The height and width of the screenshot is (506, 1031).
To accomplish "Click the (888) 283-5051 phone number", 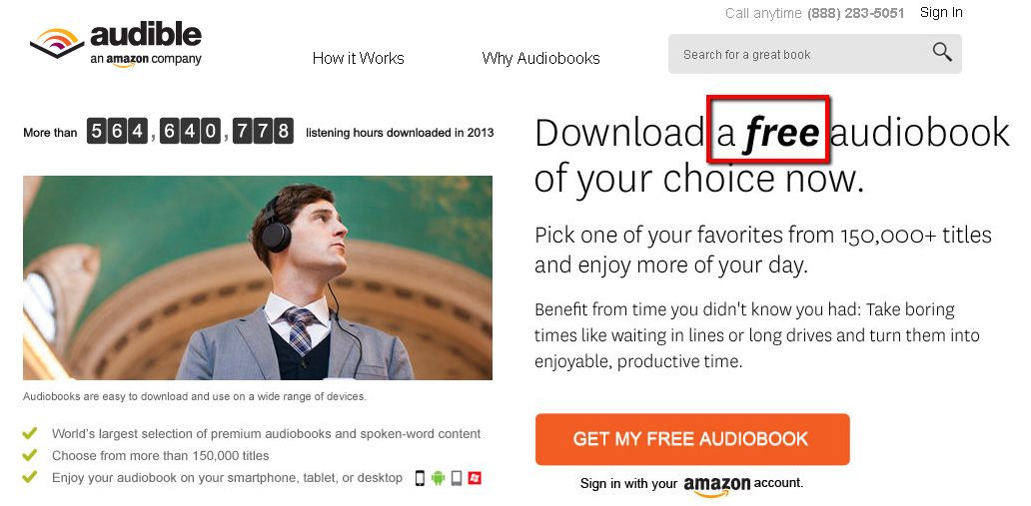I will coord(855,13).
